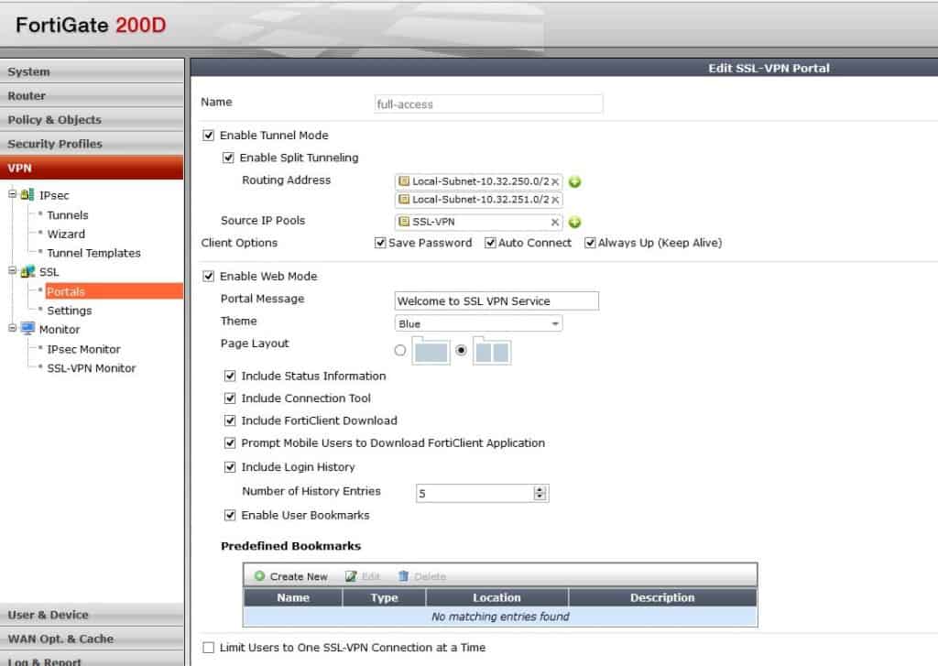Screen dimensions: 938x666
Task: Toggle Include Connection Tool checkbox
Action: [x=230, y=398]
